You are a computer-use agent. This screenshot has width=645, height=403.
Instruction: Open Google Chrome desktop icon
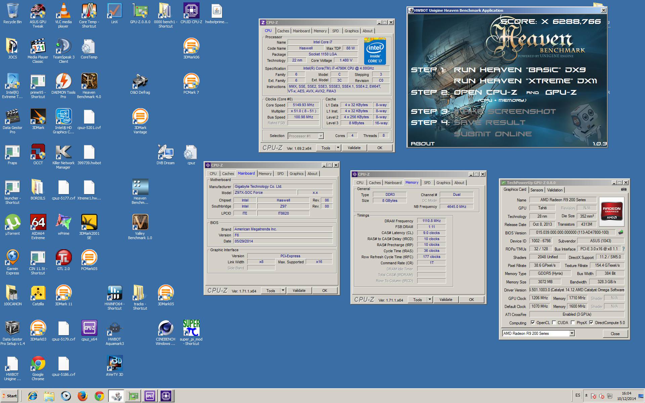(38, 368)
